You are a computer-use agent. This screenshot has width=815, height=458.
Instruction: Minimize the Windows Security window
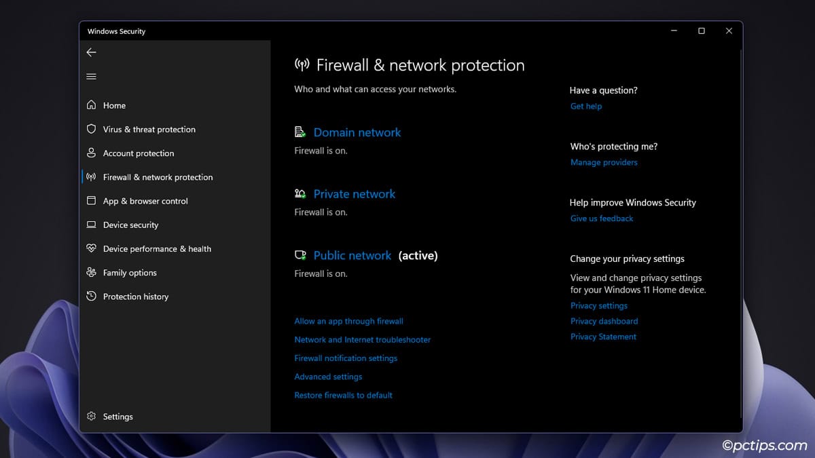(x=674, y=31)
